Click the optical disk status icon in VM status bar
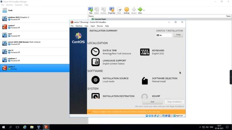This screenshot has height=130, width=232. (x=150, y=116)
